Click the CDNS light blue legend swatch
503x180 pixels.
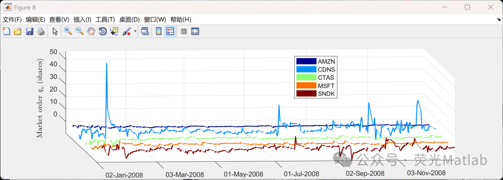pos(306,69)
